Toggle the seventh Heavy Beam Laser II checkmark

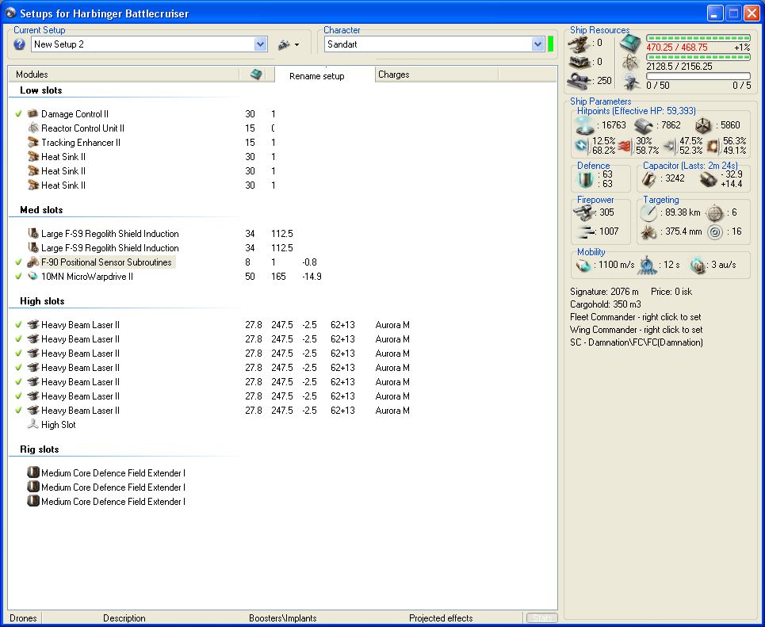pyautogui.click(x=18, y=411)
